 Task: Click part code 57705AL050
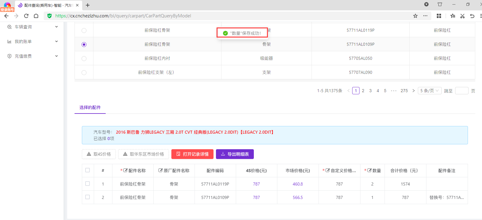tap(361, 58)
